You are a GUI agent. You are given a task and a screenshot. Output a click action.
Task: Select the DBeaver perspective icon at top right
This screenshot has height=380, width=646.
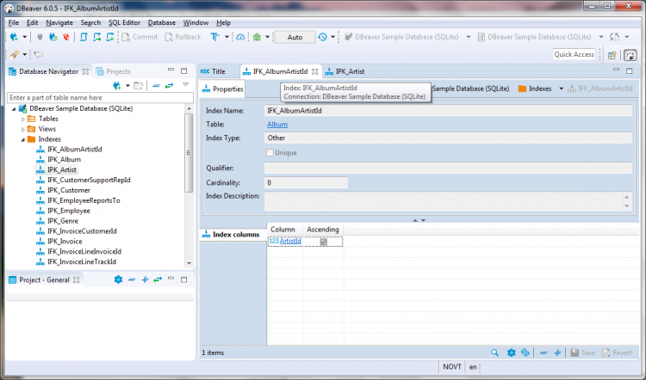[x=630, y=55]
